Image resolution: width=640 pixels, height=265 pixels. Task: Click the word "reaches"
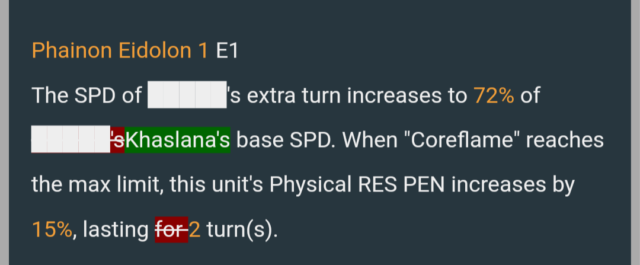point(565,140)
